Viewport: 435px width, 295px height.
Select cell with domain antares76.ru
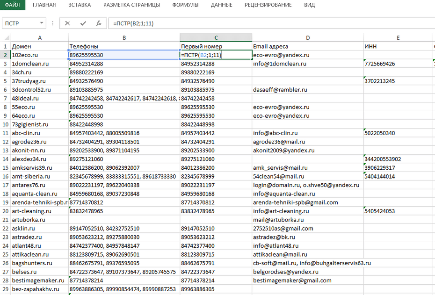(x=40, y=185)
